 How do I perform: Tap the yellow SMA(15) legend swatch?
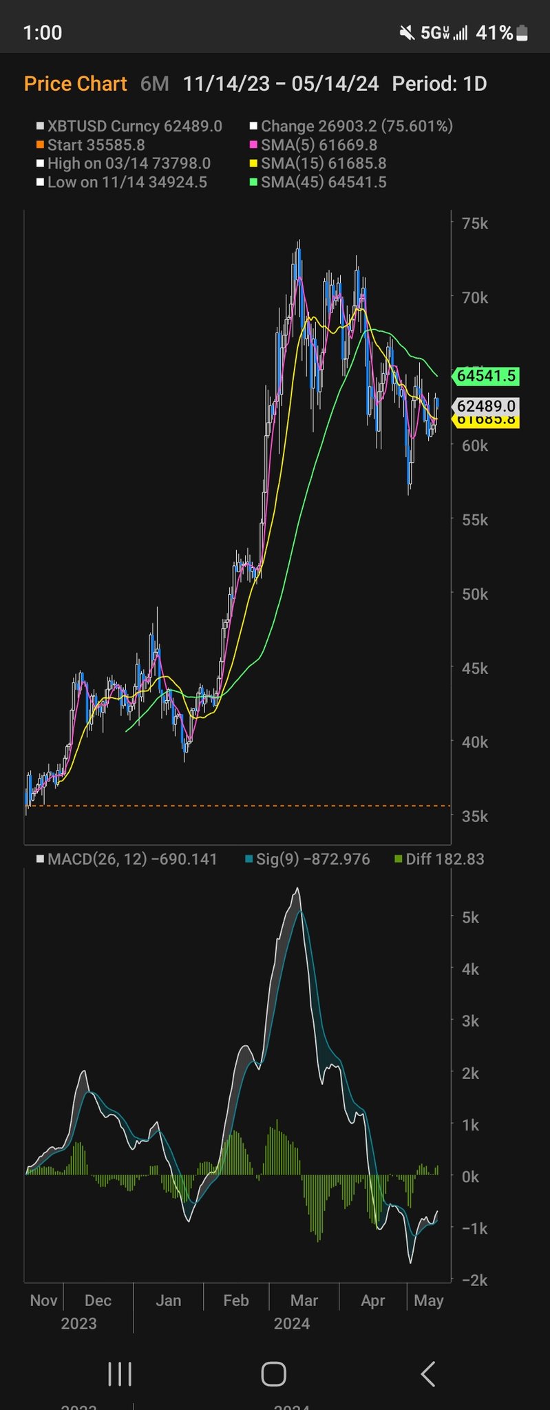253,164
